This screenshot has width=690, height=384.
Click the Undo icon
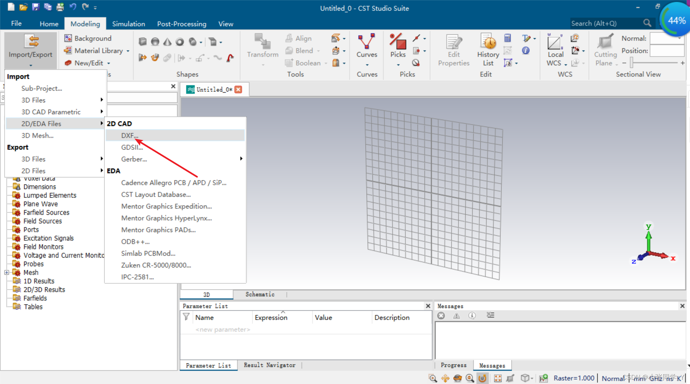point(73,7)
